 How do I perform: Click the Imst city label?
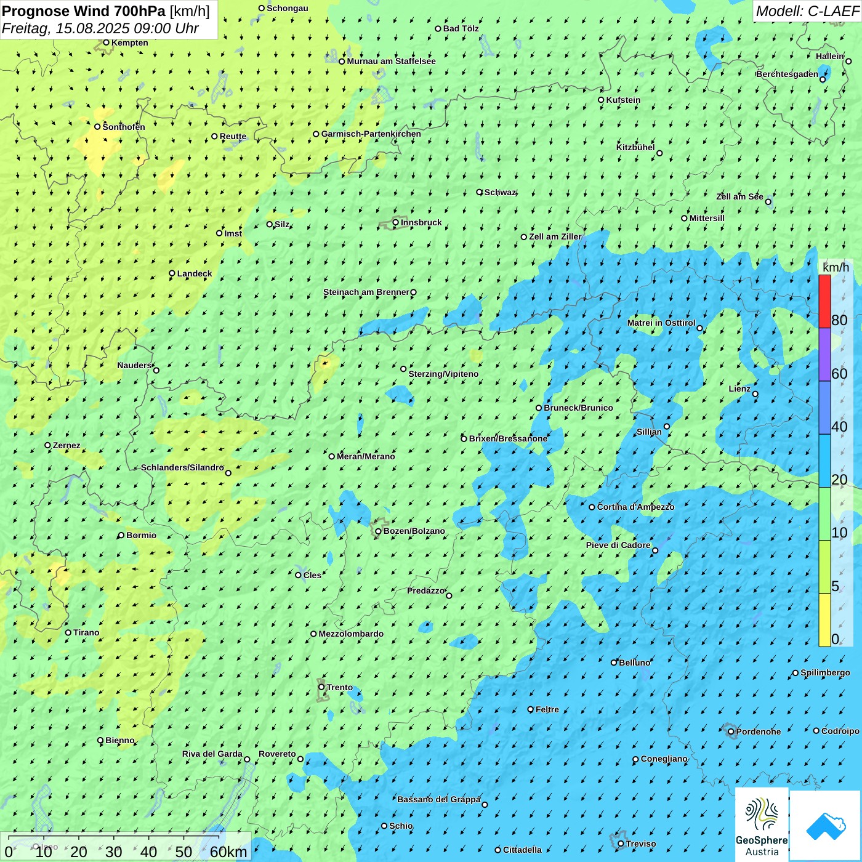coord(233,233)
